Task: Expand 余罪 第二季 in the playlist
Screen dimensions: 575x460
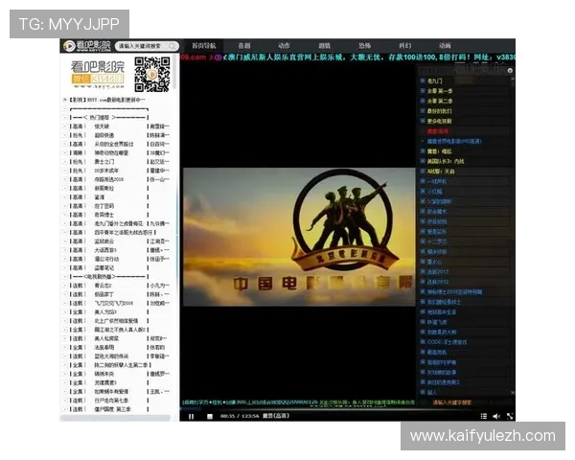Action: [423, 101]
